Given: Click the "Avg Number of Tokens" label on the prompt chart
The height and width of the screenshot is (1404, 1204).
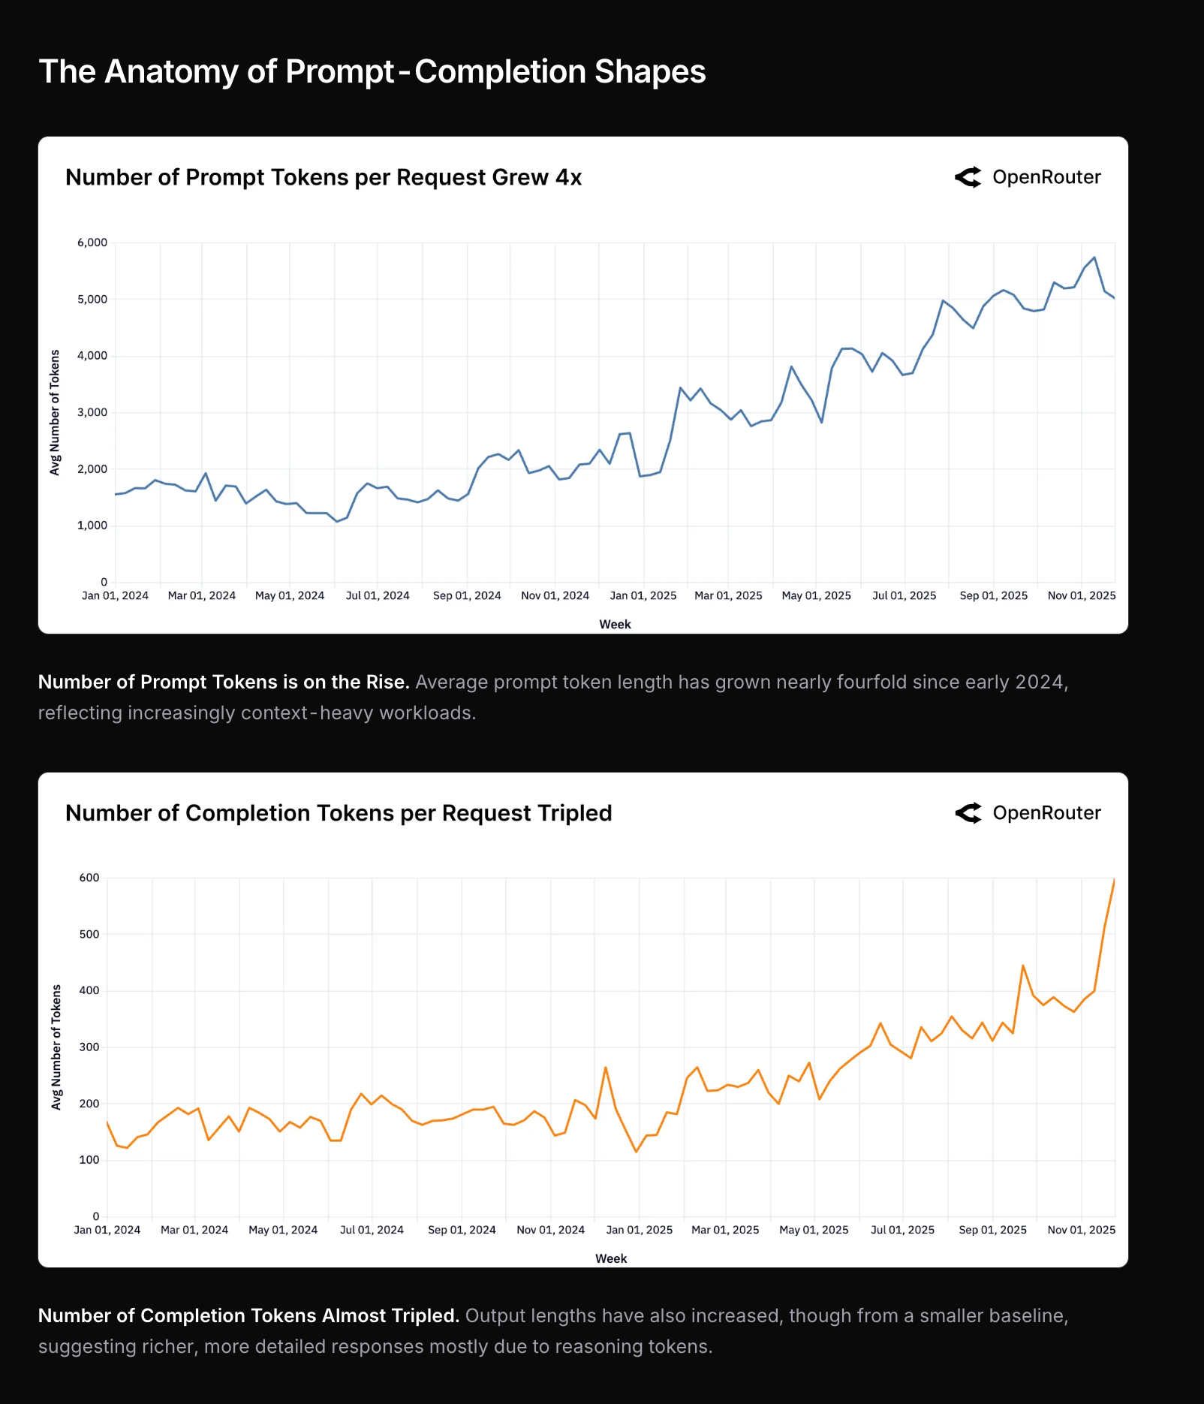Looking at the screenshot, I should pyautogui.click(x=55, y=412).
